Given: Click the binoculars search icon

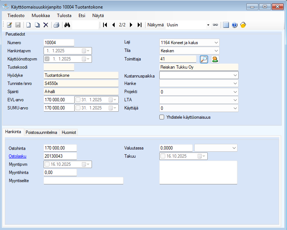Looking at the screenshot, I should [x=67, y=25].
